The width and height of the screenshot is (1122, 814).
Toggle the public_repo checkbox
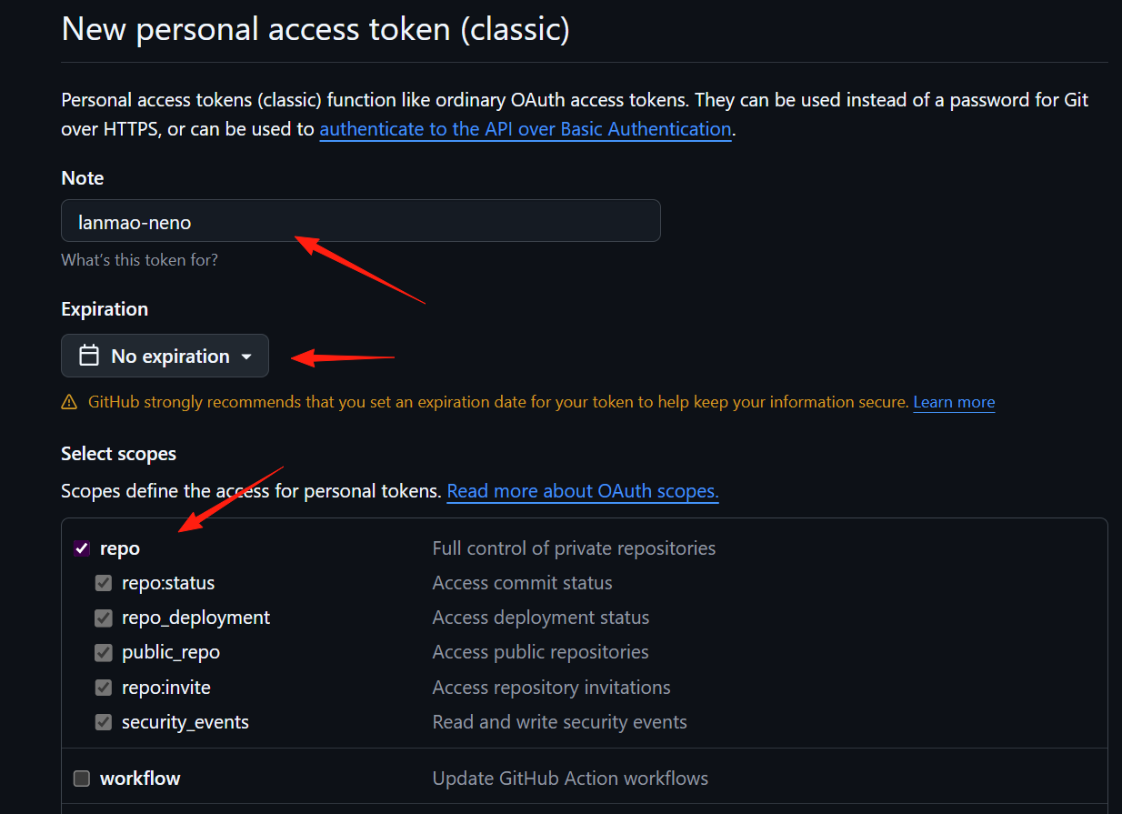pyautogui.click(x=104, y=652)
